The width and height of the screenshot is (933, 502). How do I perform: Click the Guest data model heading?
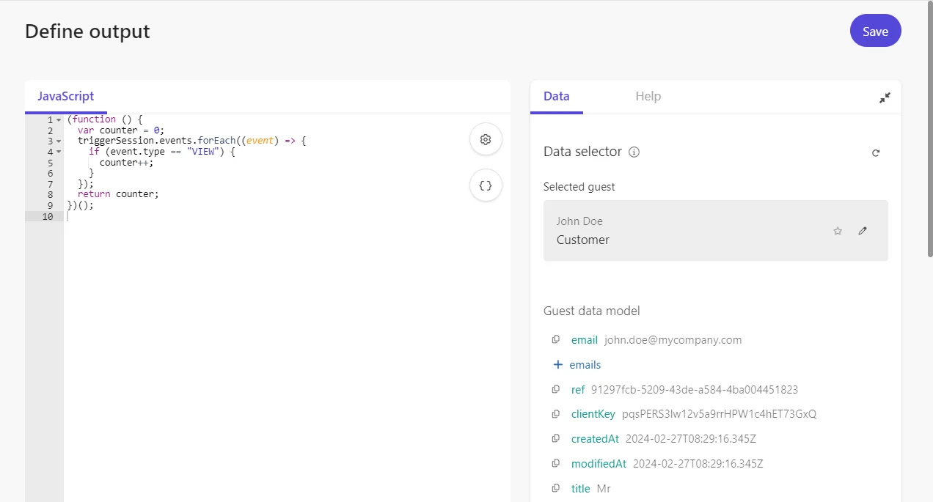pos(592,311)
